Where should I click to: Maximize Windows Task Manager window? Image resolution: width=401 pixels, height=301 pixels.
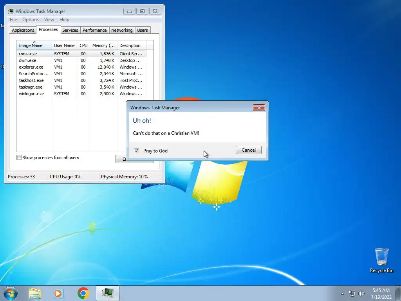pos(142,11)
